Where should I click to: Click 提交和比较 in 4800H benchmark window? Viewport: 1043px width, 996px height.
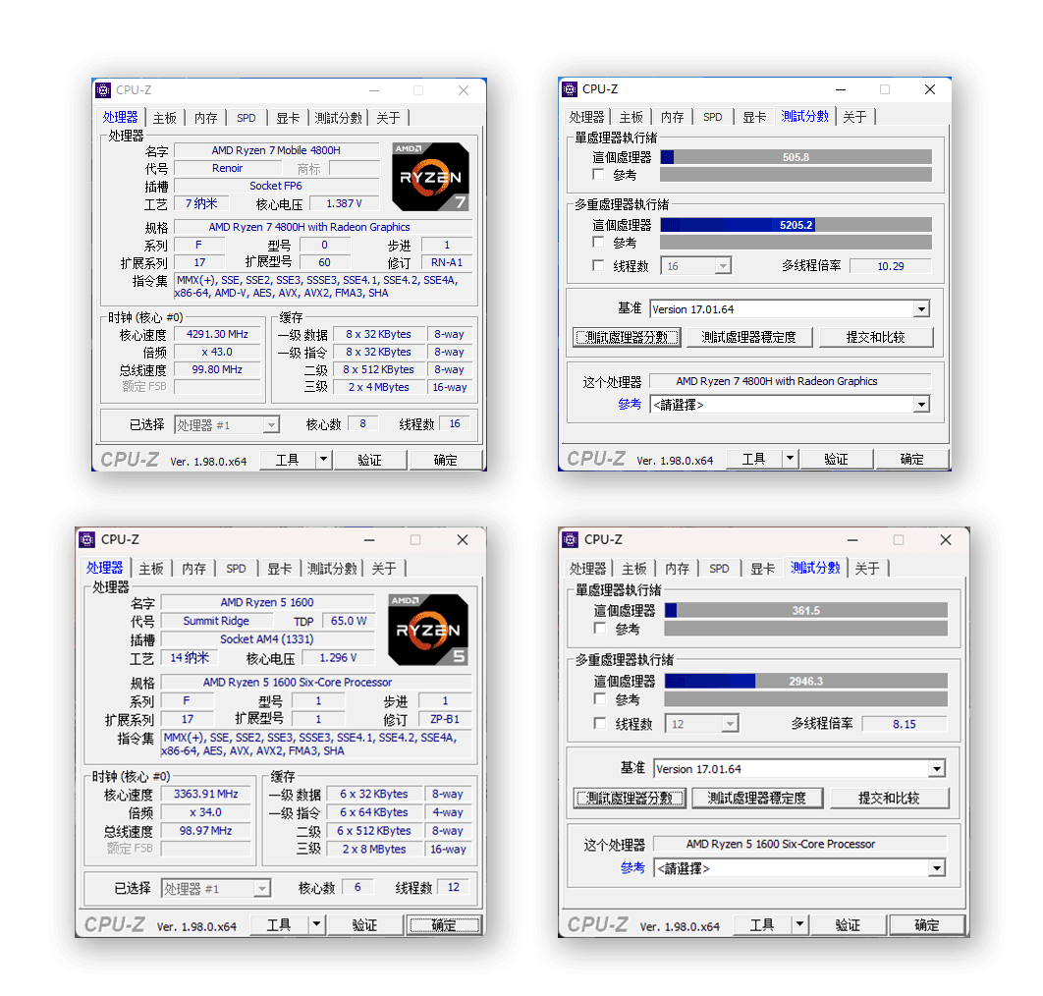[x=876, y=337]
